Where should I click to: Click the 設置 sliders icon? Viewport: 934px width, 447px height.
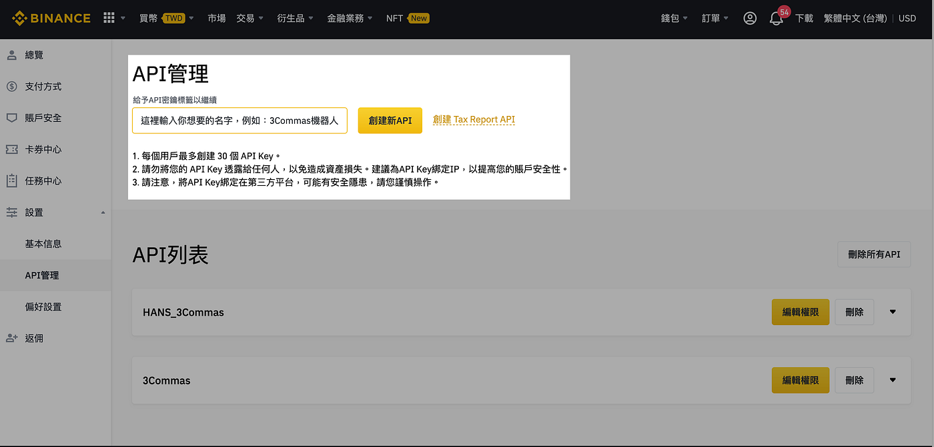click(x=12, y=212)
